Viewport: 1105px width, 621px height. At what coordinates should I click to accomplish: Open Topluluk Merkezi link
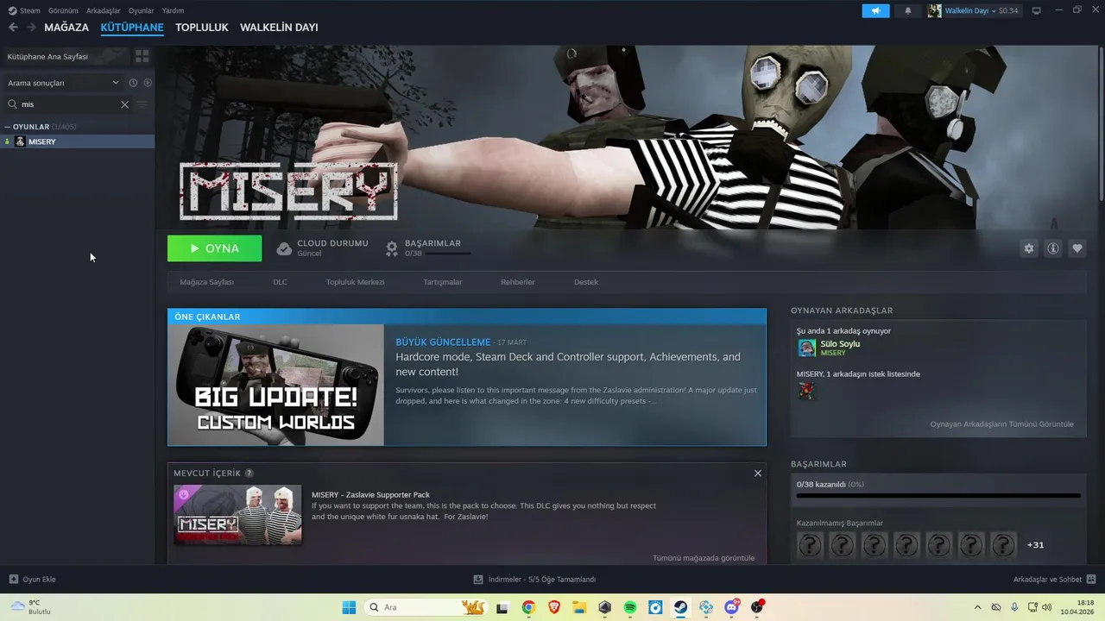(x=355, y=282)
